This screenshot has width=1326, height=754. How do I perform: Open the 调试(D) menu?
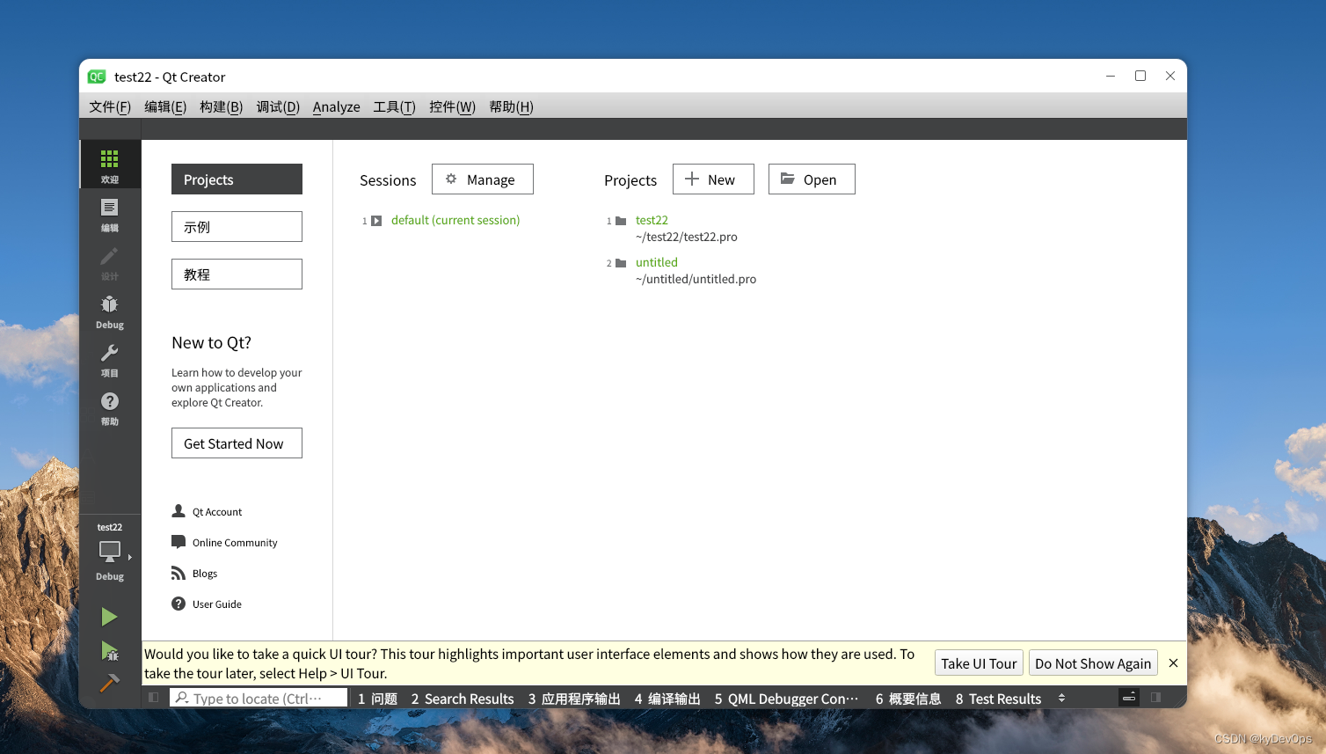(278, 106)
